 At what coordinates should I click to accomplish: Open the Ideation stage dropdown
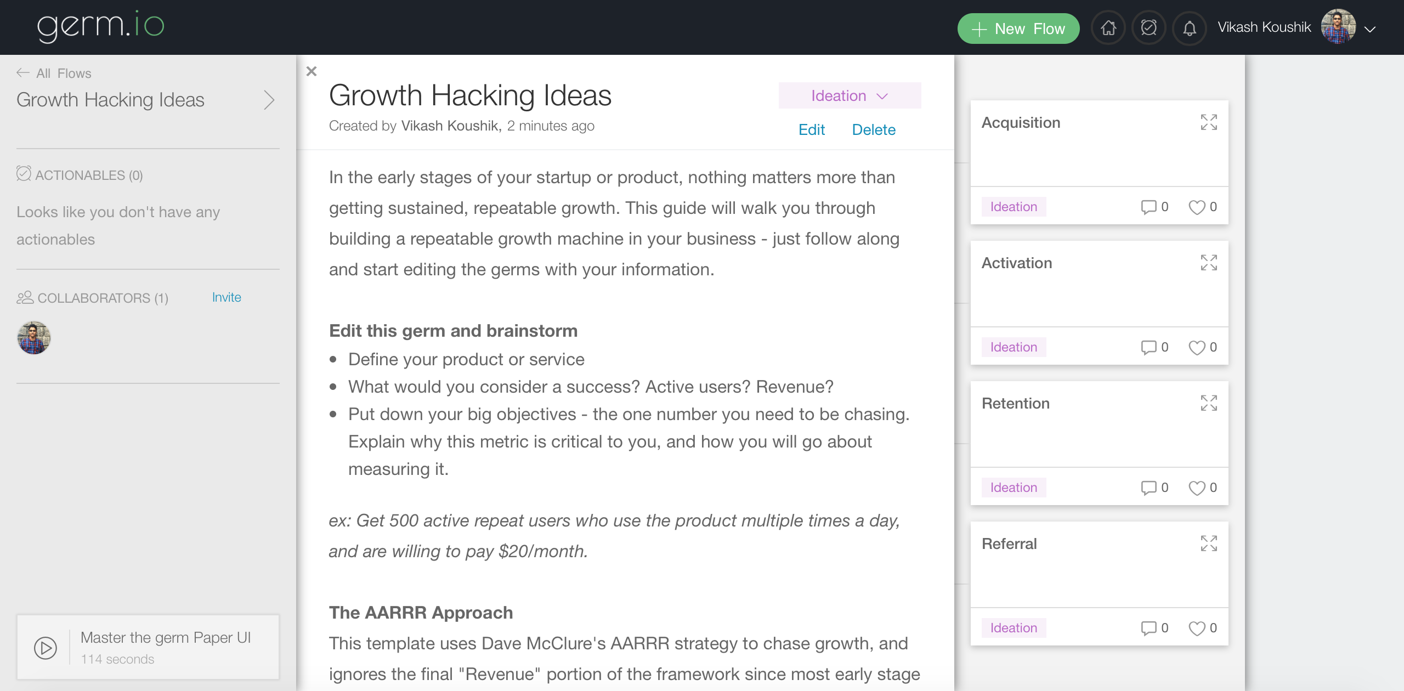[849, 96]
